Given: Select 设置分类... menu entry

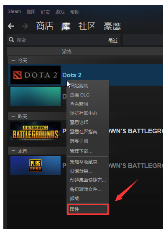Looking at the screenshot, I should pyautogui.click(x=88, y=171).
